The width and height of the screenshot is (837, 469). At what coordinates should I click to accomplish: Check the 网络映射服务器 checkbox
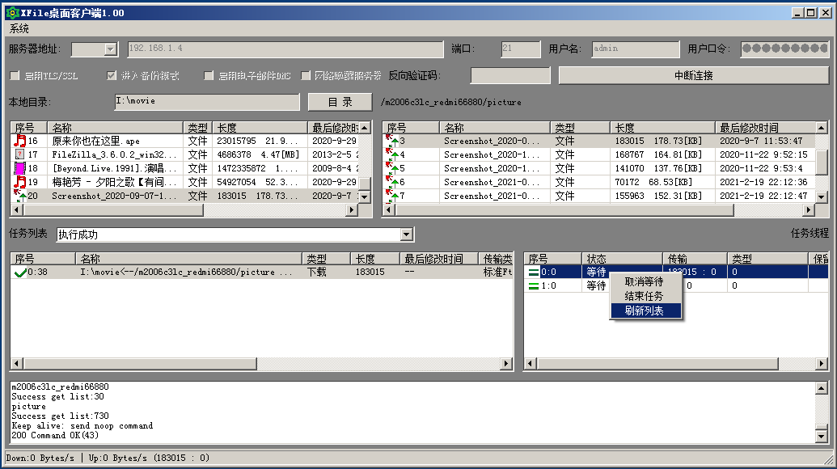coord(306,76)
